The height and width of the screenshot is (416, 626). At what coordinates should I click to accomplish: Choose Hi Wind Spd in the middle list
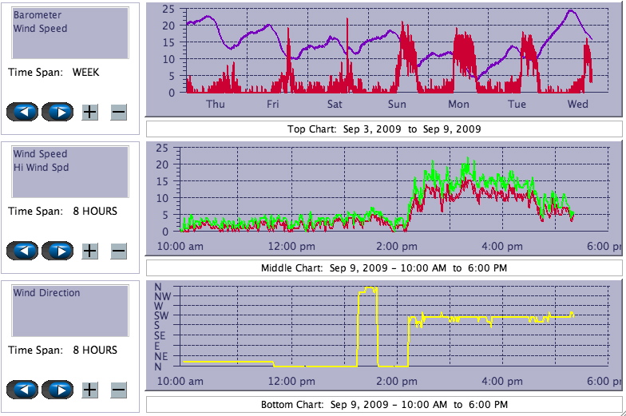tap(41, 168)
